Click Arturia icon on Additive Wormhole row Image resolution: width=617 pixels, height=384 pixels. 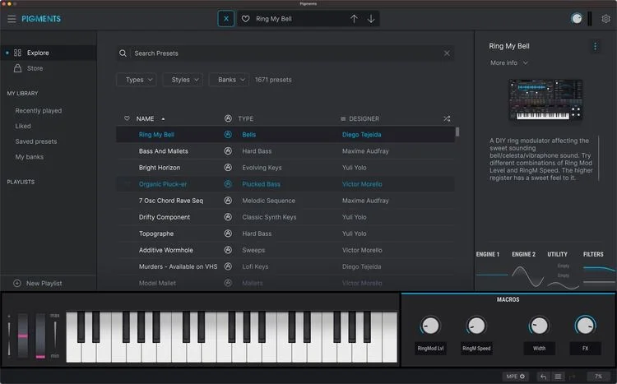[228, 250]
